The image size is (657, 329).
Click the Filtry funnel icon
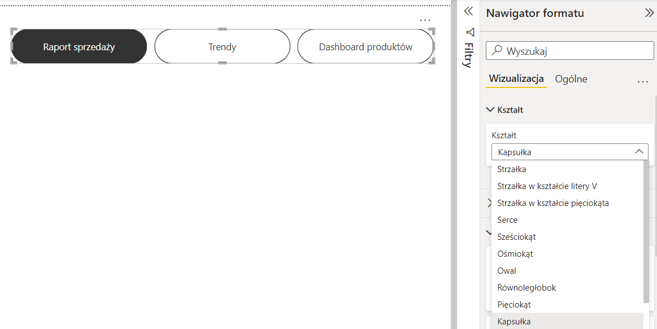click(x=470, y=32)
